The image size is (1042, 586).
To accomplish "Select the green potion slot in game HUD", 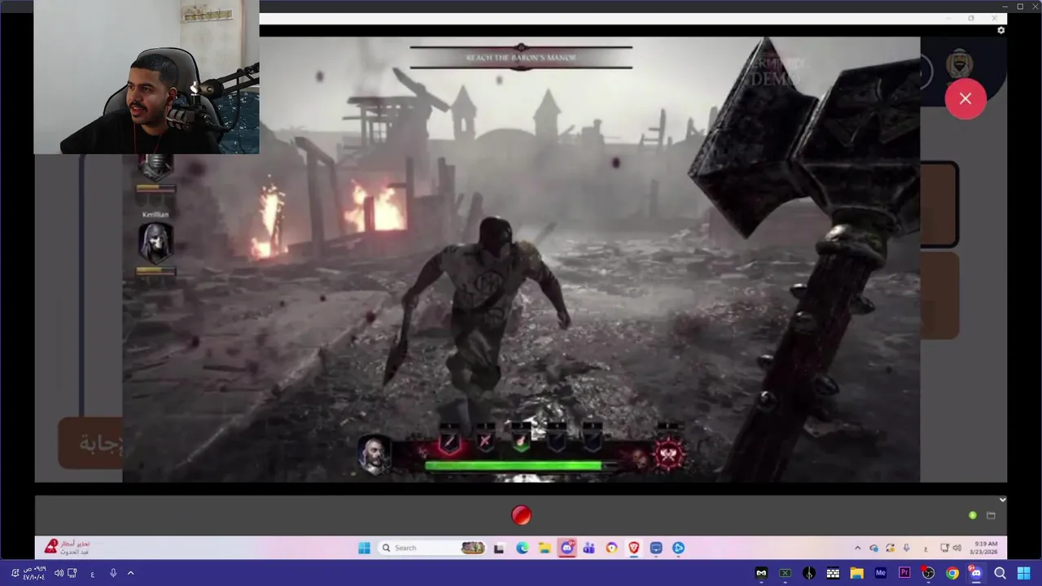I will (x=521, y=442).
